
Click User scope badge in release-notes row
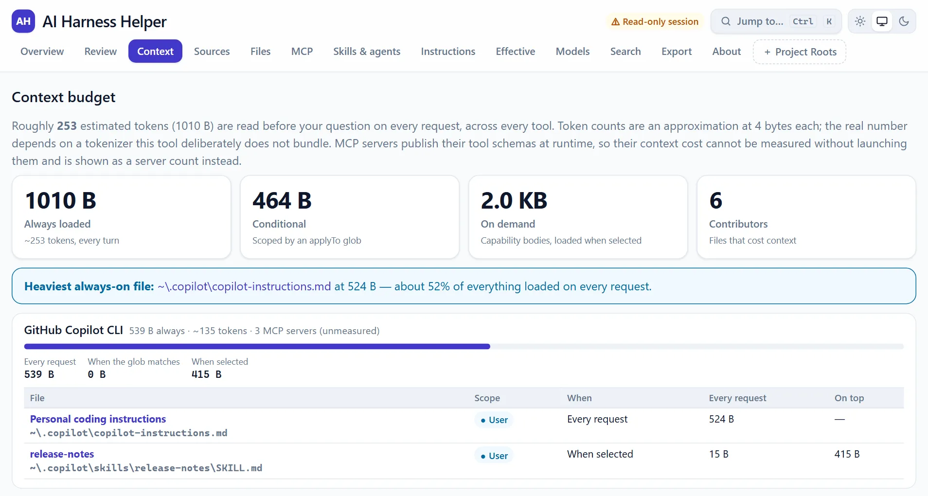coord(494,456)
